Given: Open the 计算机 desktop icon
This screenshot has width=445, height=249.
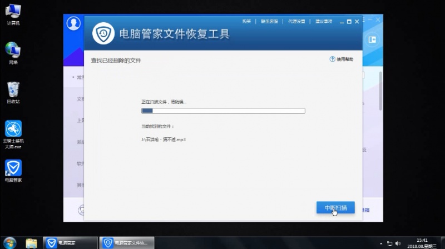Looking at the screenshot, I should tap(13, 14).
